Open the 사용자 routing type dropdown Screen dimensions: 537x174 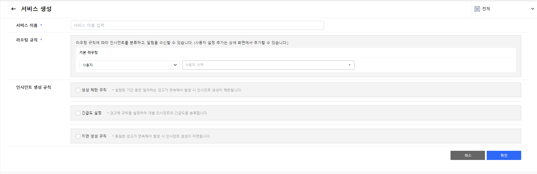coord(129,65)
